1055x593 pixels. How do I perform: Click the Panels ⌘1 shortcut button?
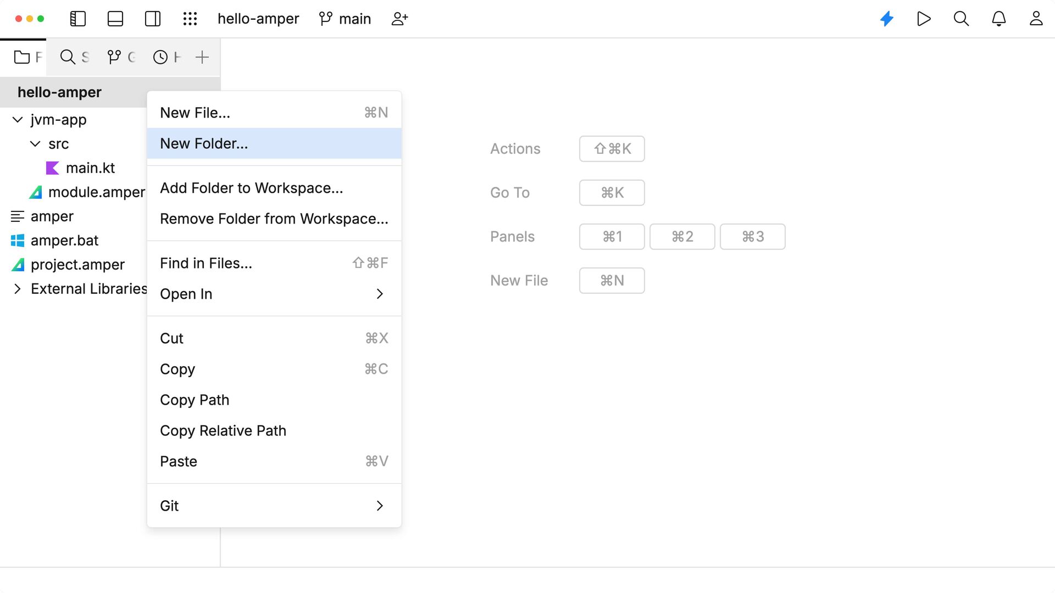(612, 237)
